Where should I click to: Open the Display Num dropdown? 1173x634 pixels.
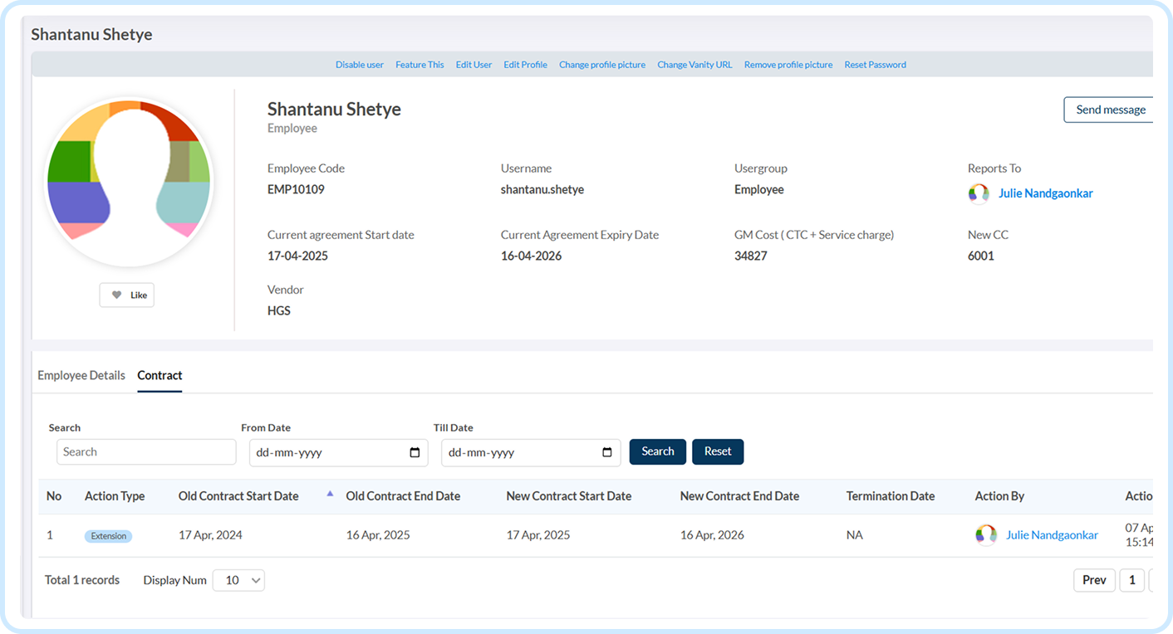point(238,580)
